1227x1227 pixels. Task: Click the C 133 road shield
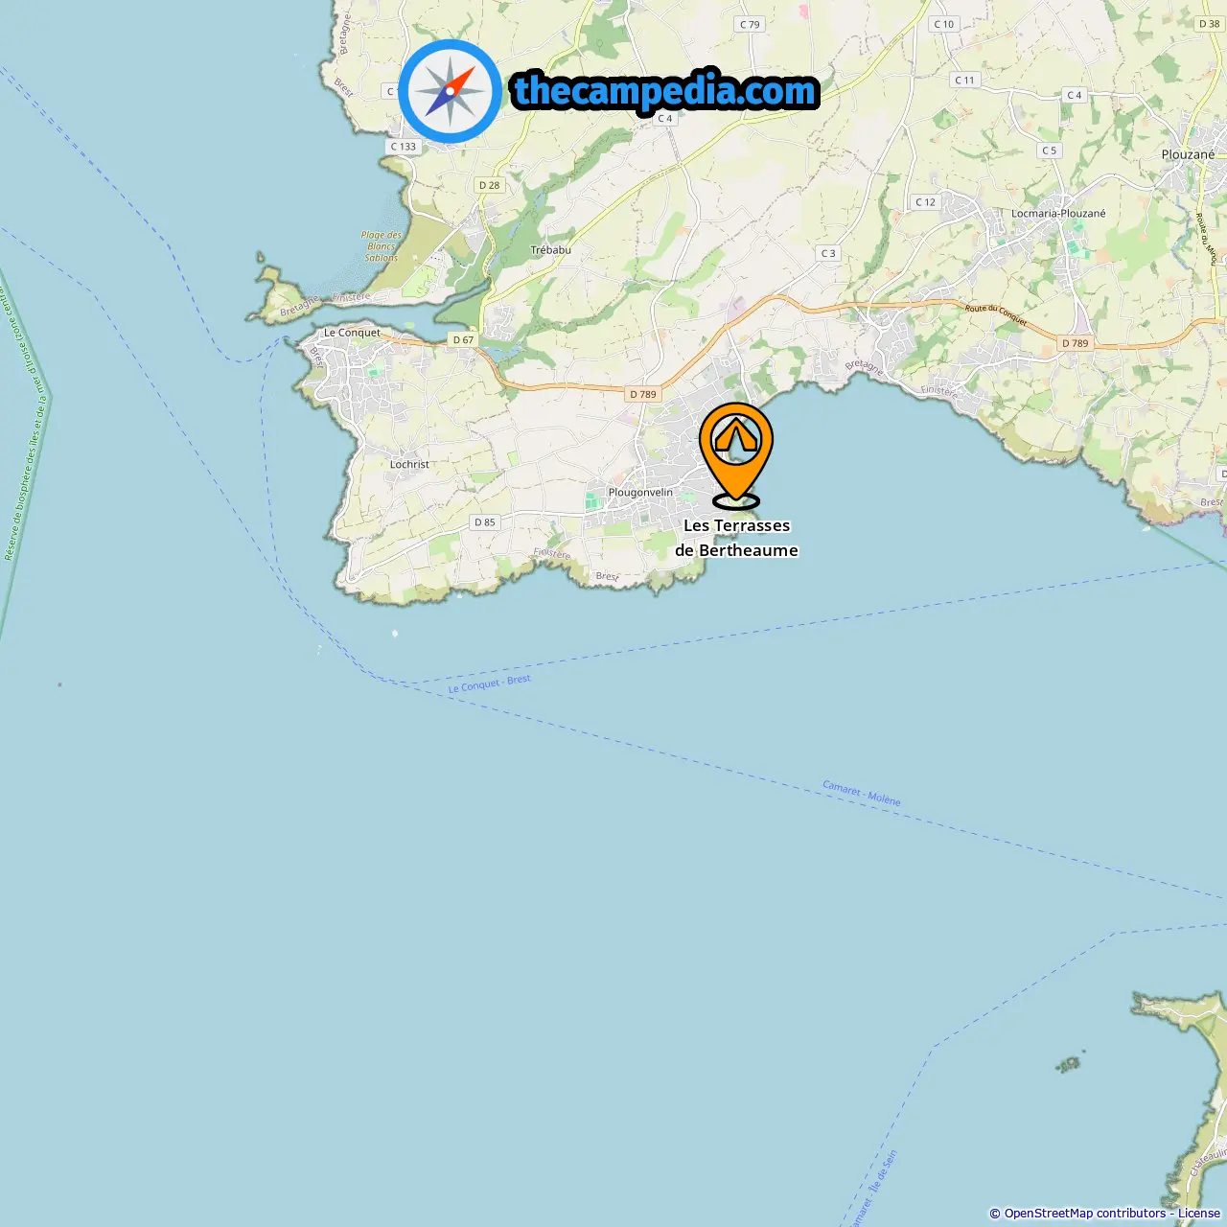[x=404, y=147]
